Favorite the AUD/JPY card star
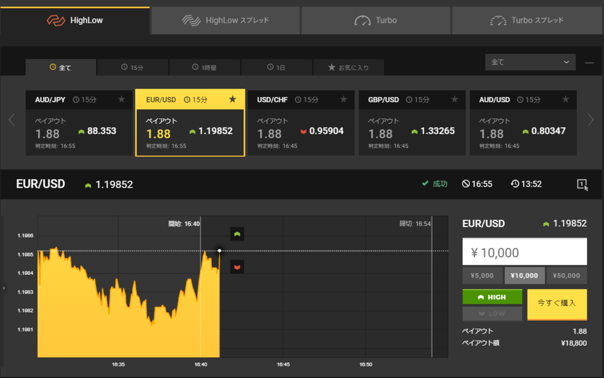The width and height of the screenshot is (604, 378). tap(122, 99)
